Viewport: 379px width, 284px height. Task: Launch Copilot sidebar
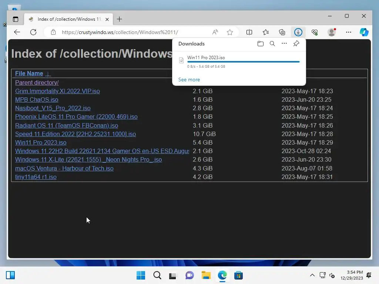coord(364,32)
